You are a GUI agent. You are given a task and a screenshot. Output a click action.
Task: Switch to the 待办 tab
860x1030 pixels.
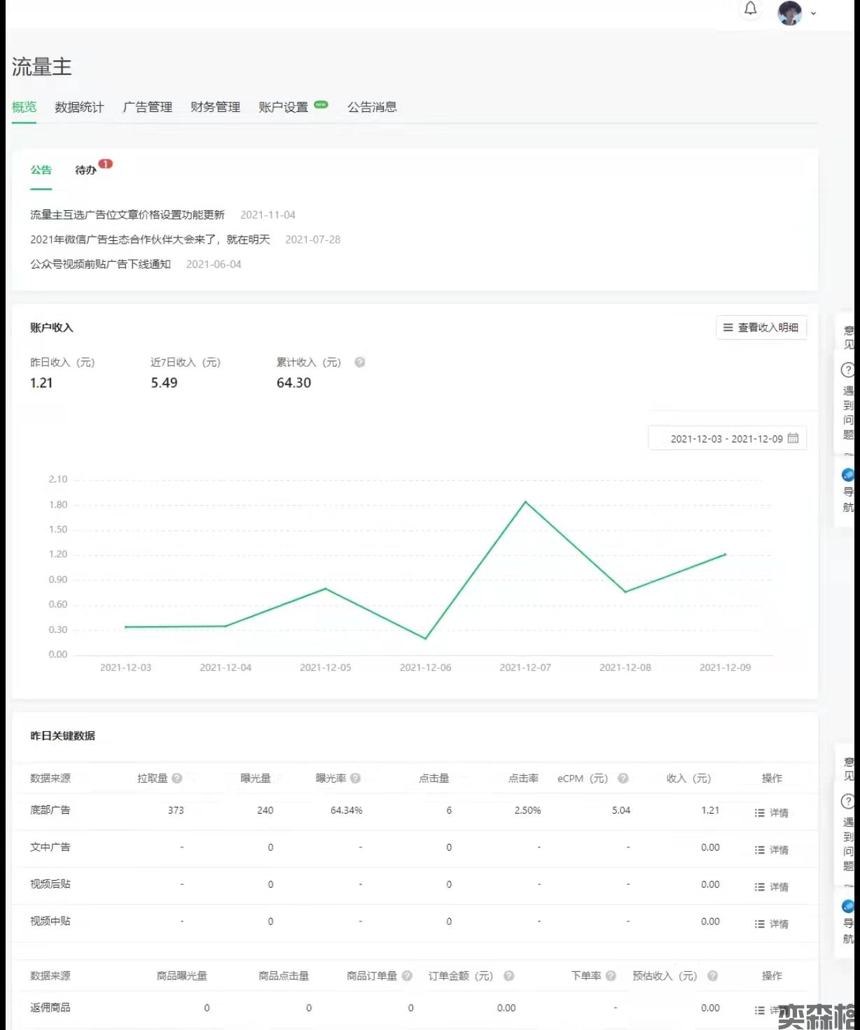tap(85, 170)
